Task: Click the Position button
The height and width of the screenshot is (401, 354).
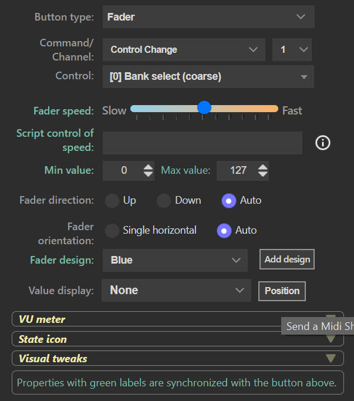Action: tap(282, 291)
